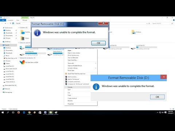175x131 pixels.
Task: Select Pin to Start entry
Action: pos(71,71)
